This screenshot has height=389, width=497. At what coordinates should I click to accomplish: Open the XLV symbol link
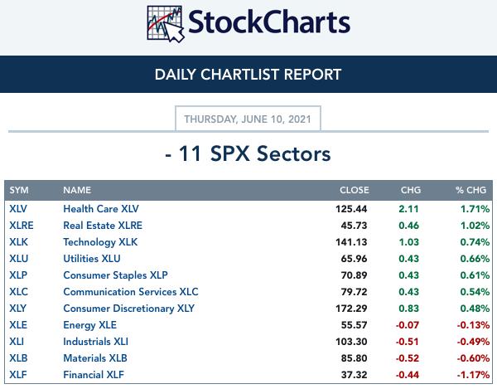point(18,209)
